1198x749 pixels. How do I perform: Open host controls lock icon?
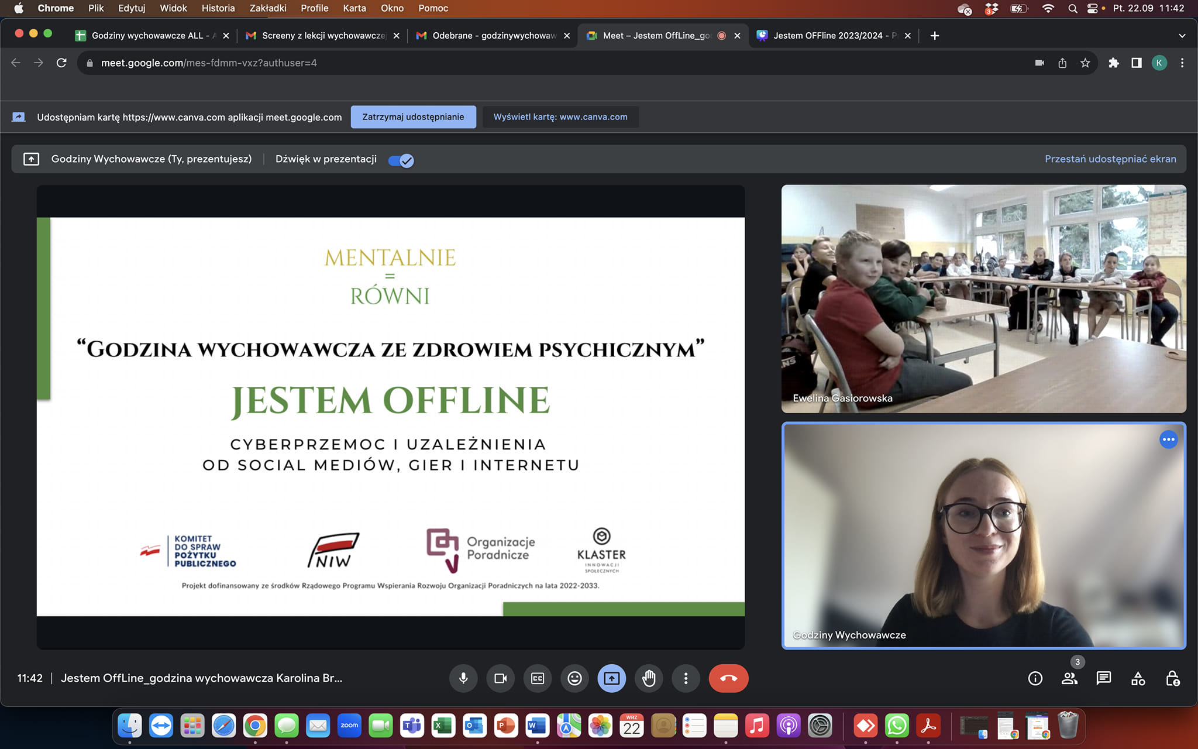[1172, 678]
